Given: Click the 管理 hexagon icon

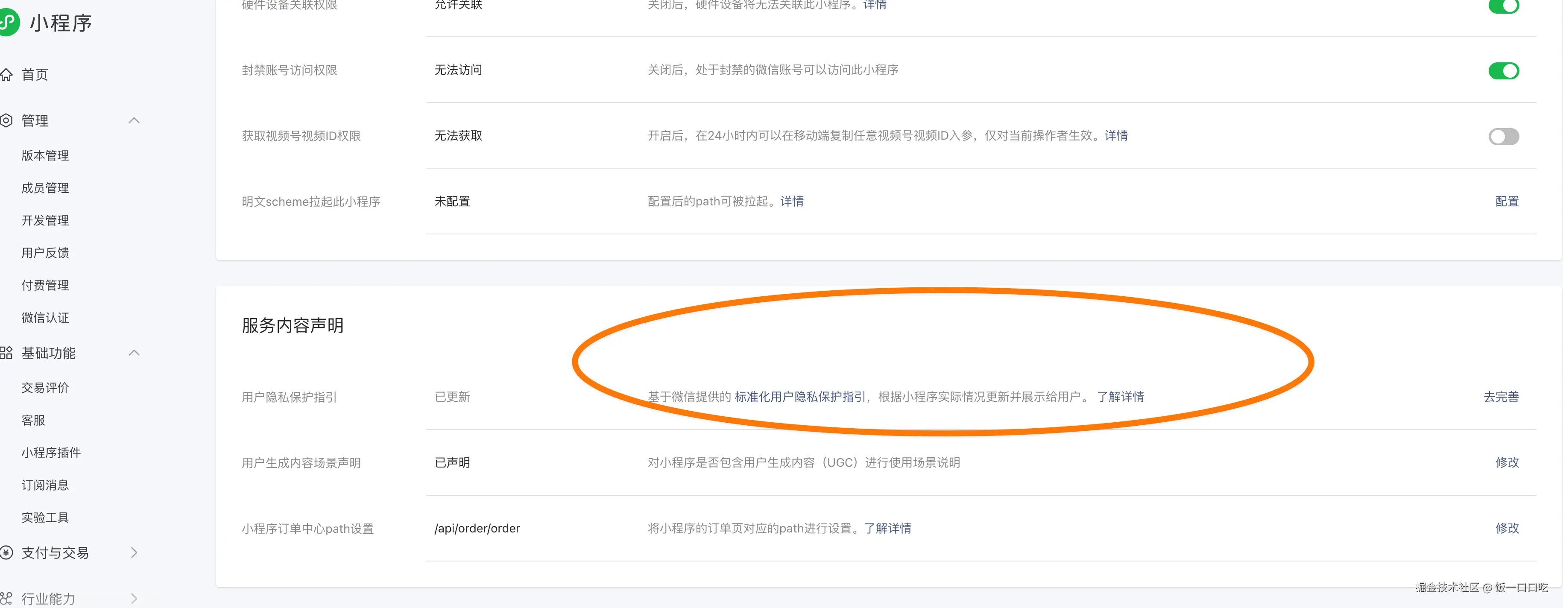Looking at the screenshot, I should tap(7, 120).
